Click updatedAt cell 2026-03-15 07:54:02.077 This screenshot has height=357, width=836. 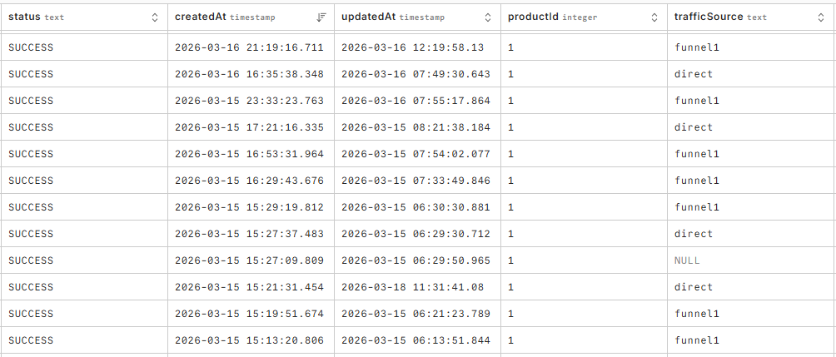(416, 154)
